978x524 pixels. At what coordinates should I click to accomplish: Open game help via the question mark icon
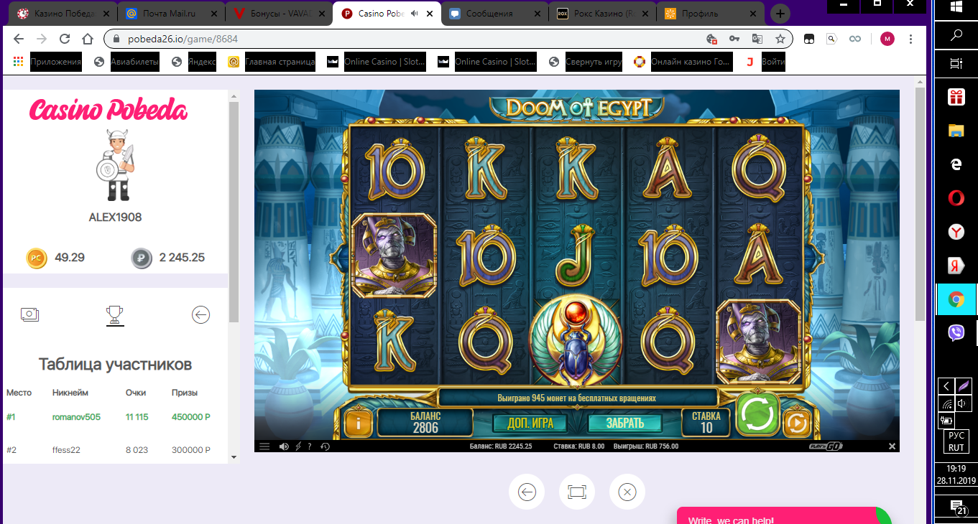point(309,446)
